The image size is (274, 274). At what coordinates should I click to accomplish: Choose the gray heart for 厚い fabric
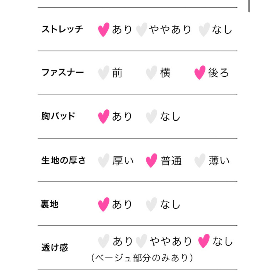104,161
